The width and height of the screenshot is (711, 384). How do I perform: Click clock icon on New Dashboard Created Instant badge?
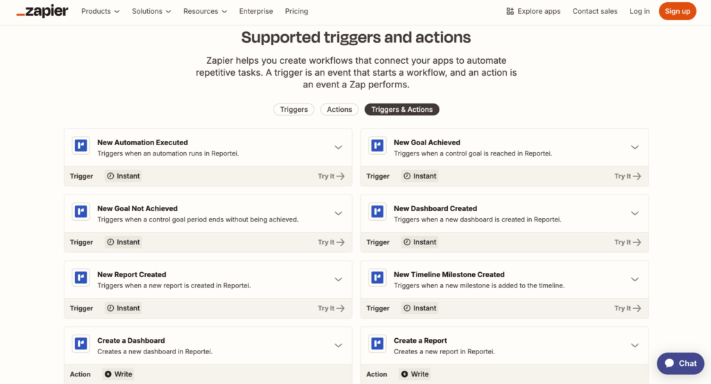click(407, 242)
